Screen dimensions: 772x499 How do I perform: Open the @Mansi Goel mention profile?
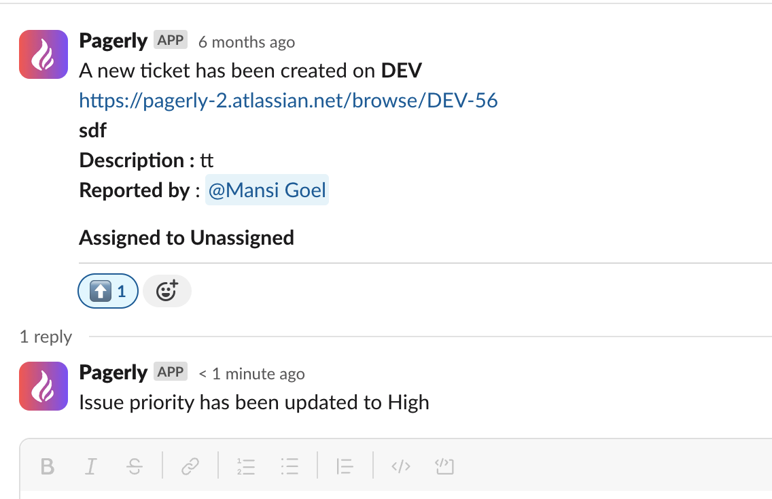267,190
